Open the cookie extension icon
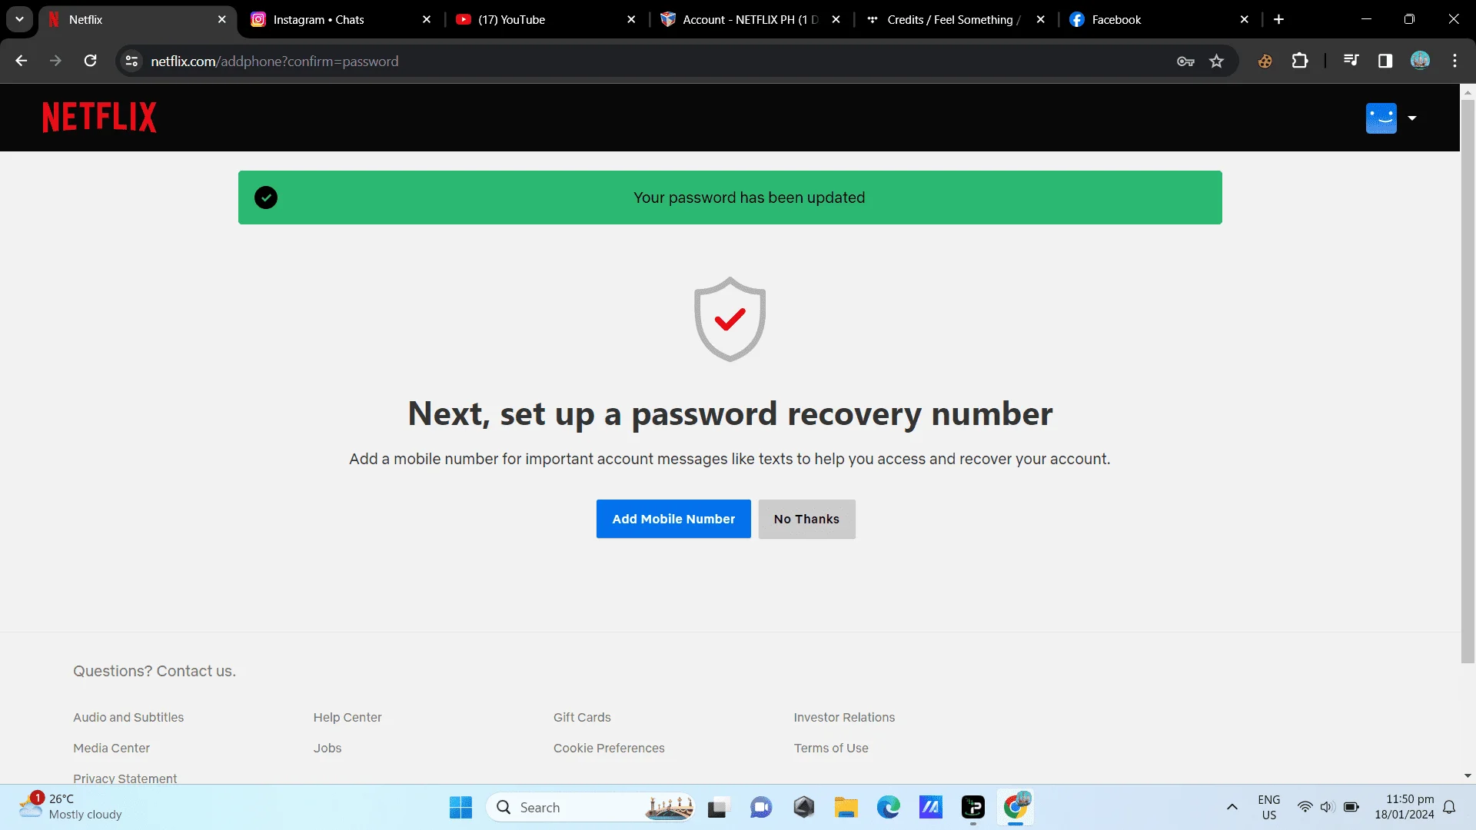 click(x=1265, y=61)
